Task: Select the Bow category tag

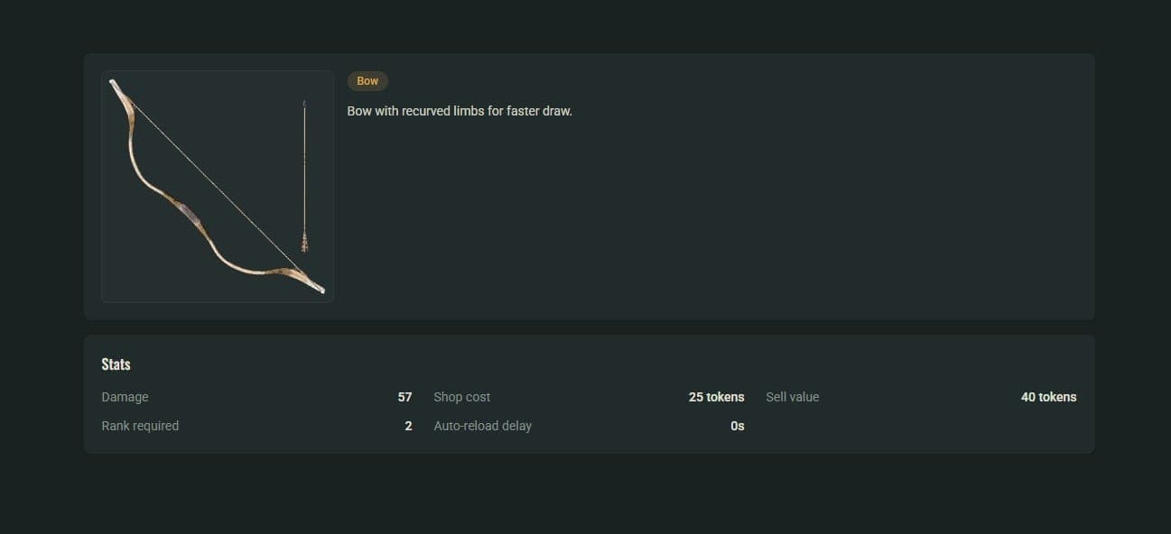Action: pos(367,81)
